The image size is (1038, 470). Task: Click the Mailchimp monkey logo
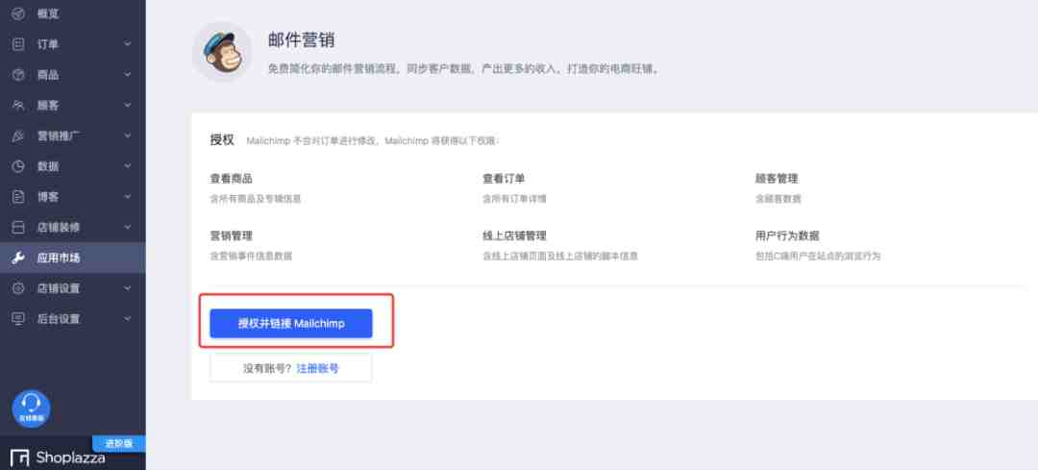(222, 52)
